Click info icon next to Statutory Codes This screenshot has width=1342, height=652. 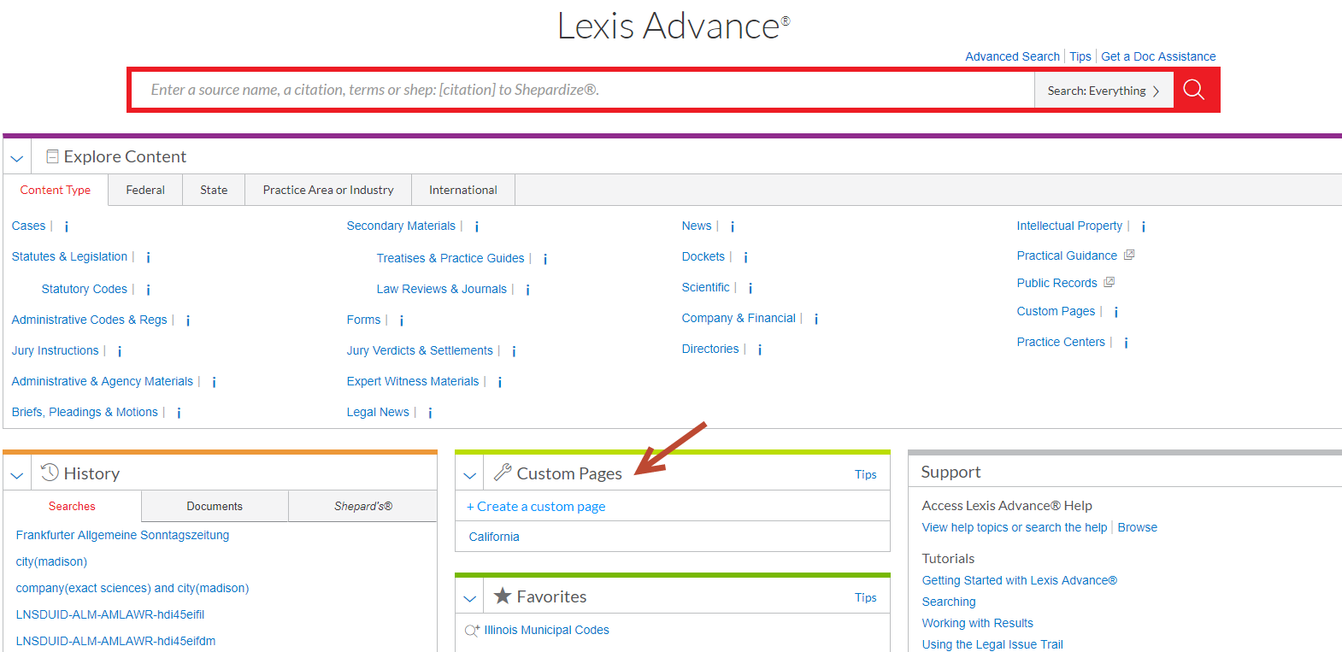click(149, 290)
